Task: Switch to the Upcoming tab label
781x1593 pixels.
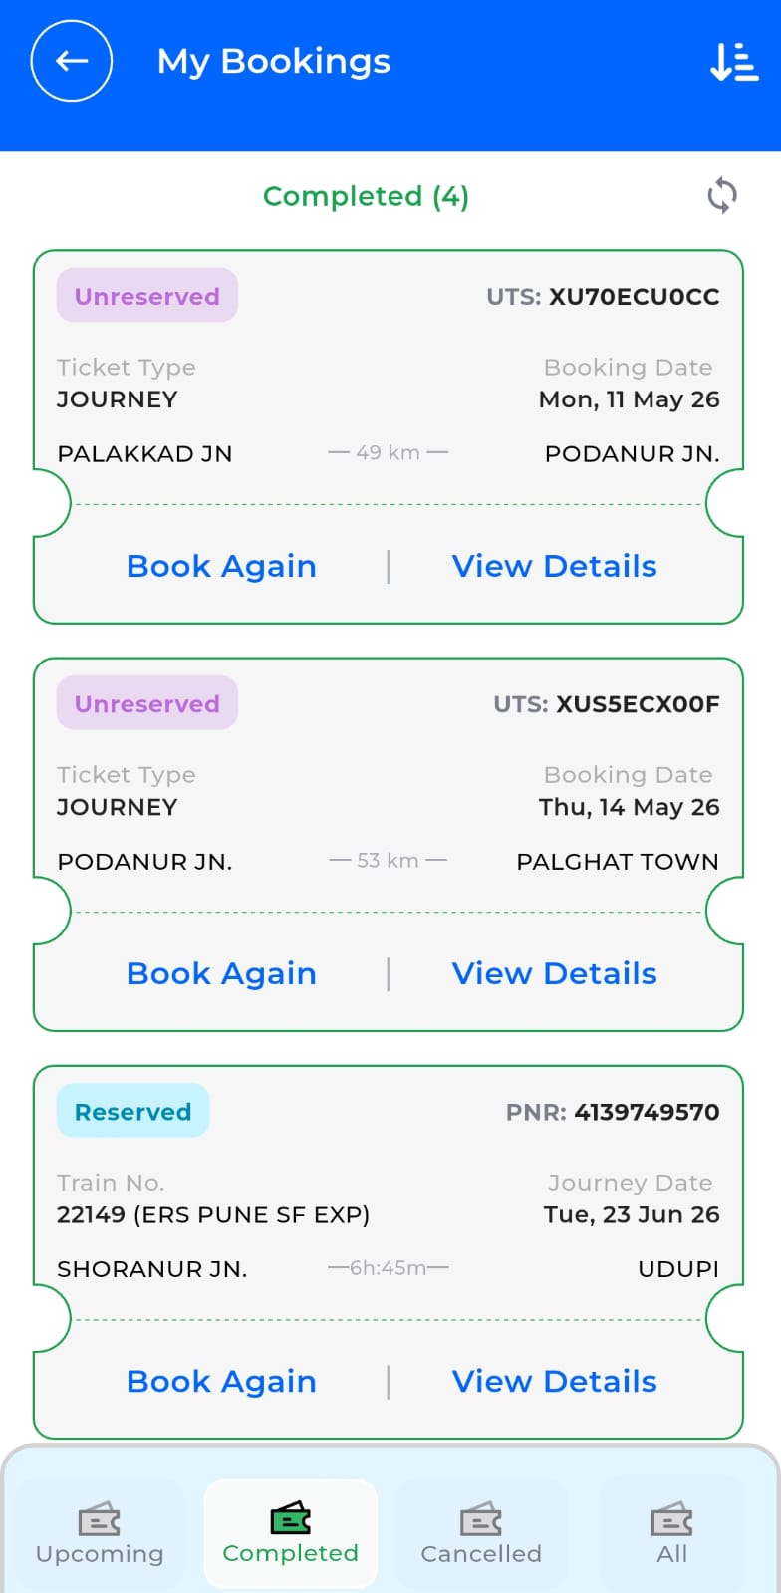Action: [100, 1554]
